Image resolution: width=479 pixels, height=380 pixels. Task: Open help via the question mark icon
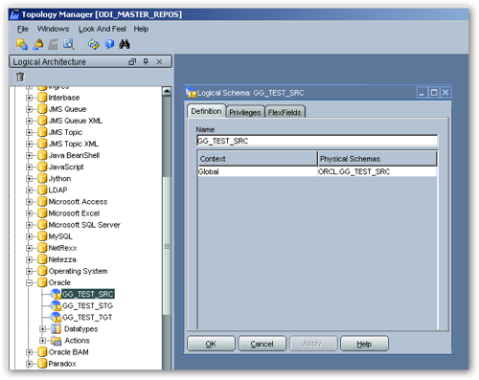coord(109,44)
